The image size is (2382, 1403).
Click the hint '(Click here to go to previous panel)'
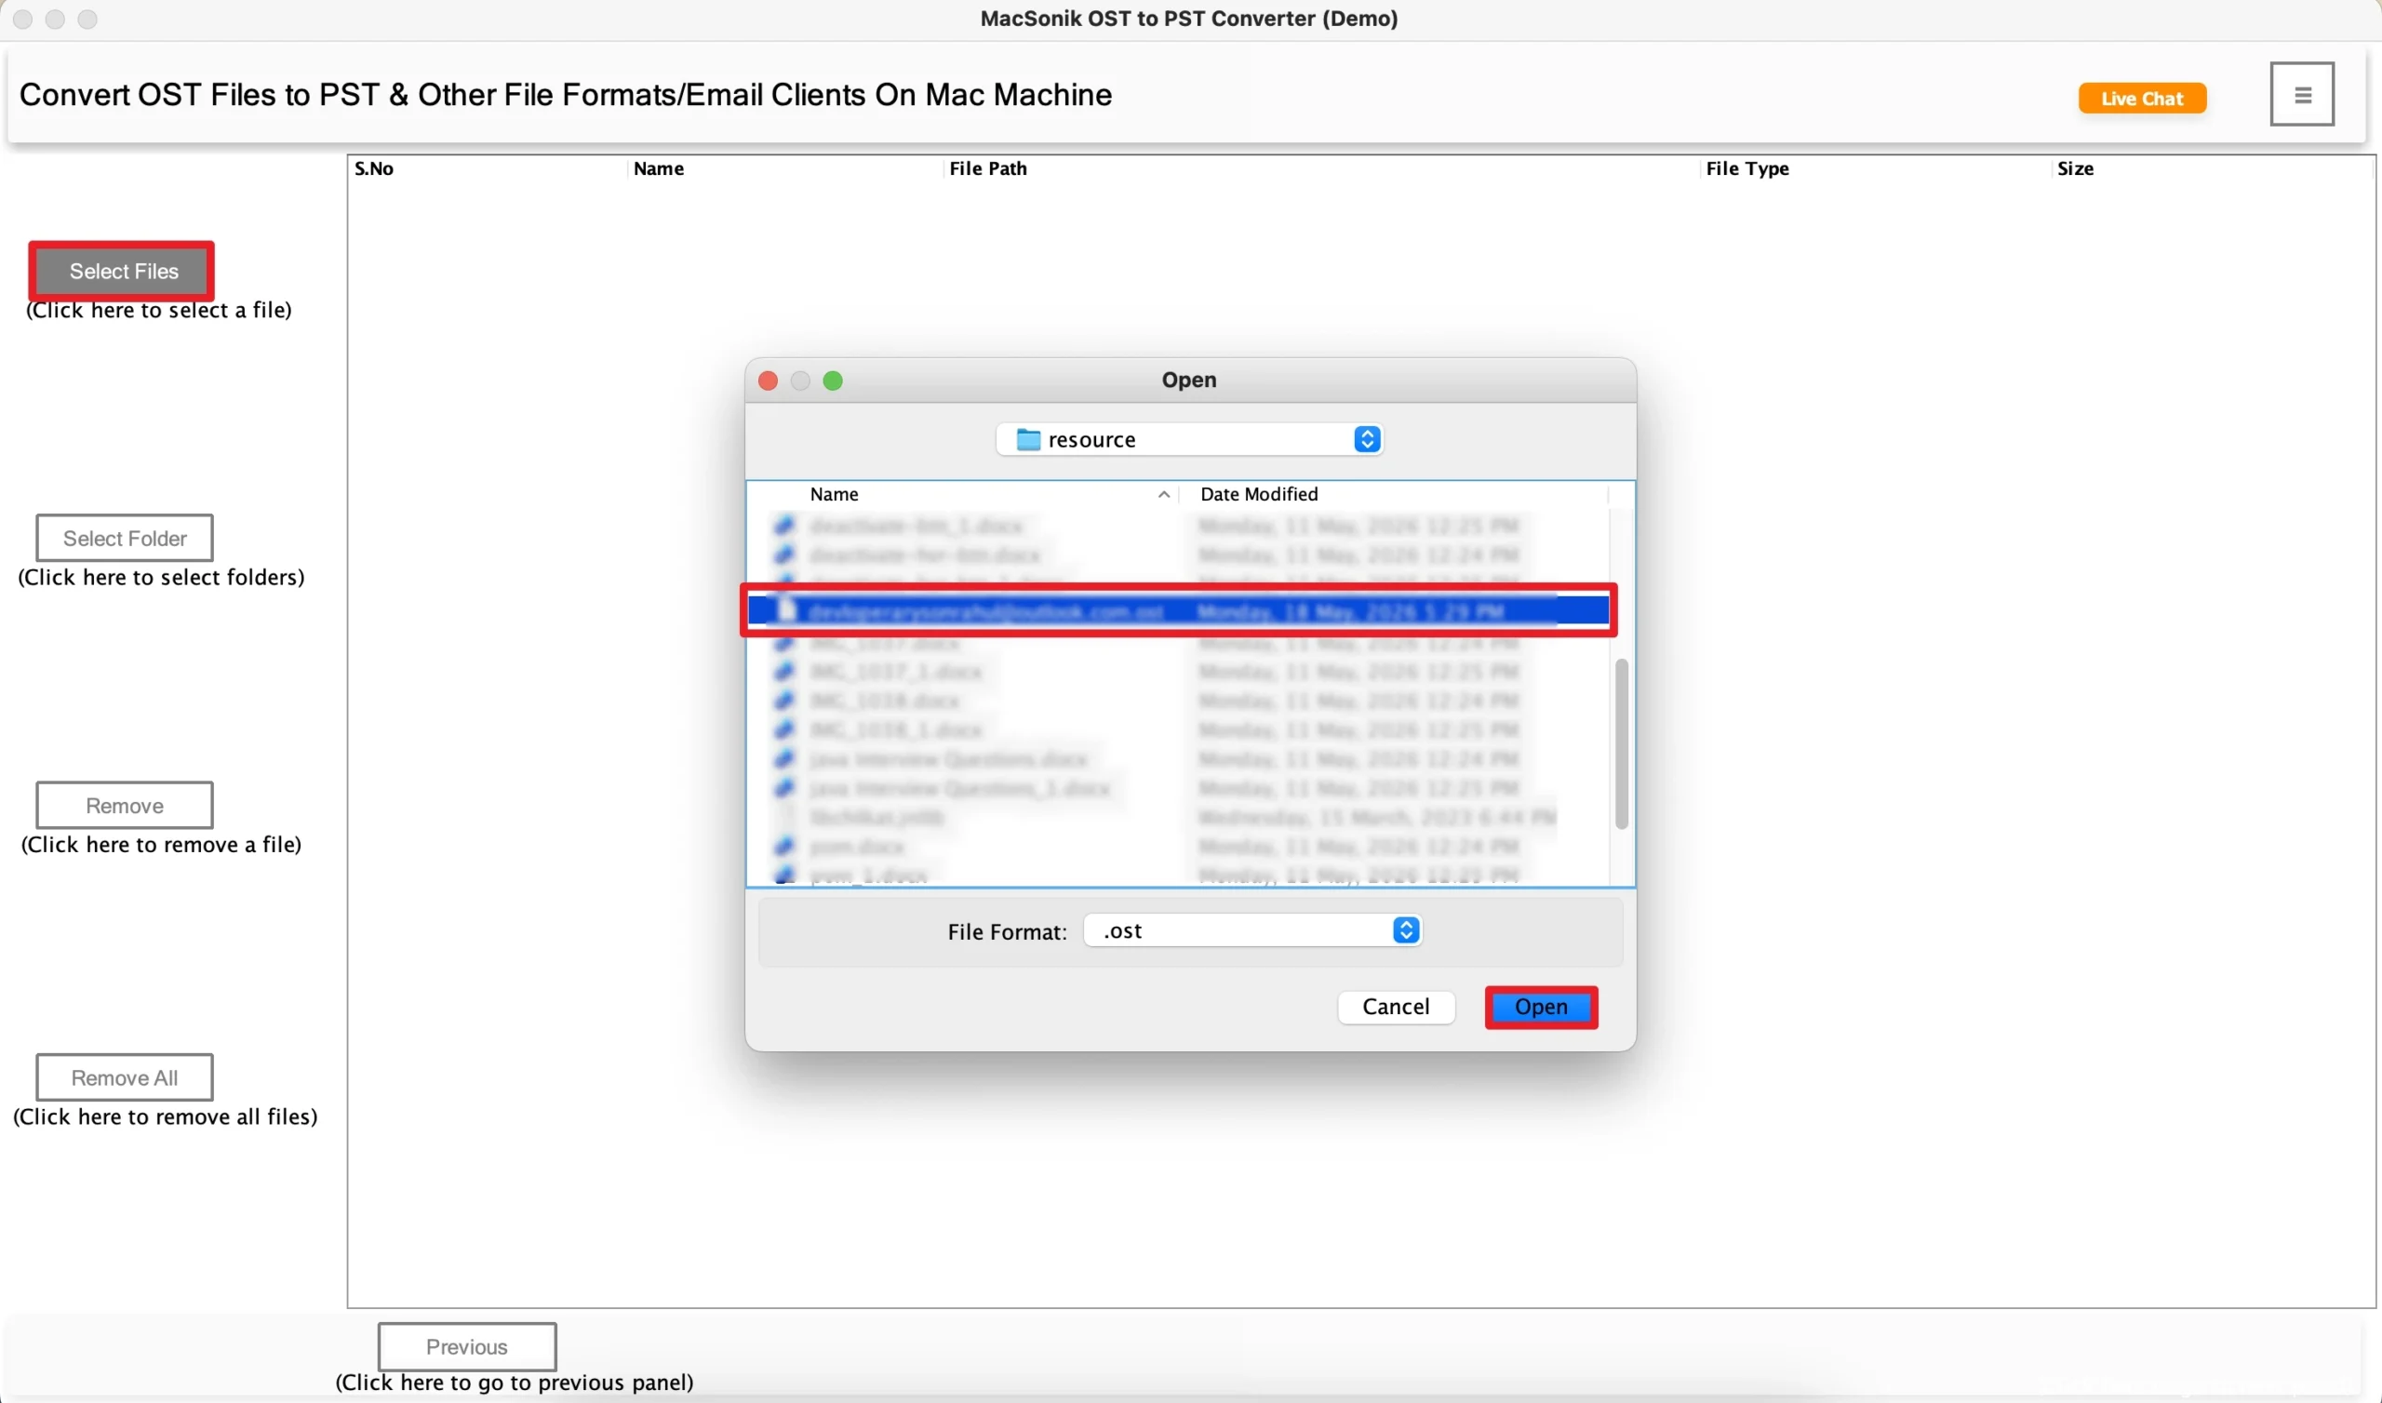[x=515, y=1383]
